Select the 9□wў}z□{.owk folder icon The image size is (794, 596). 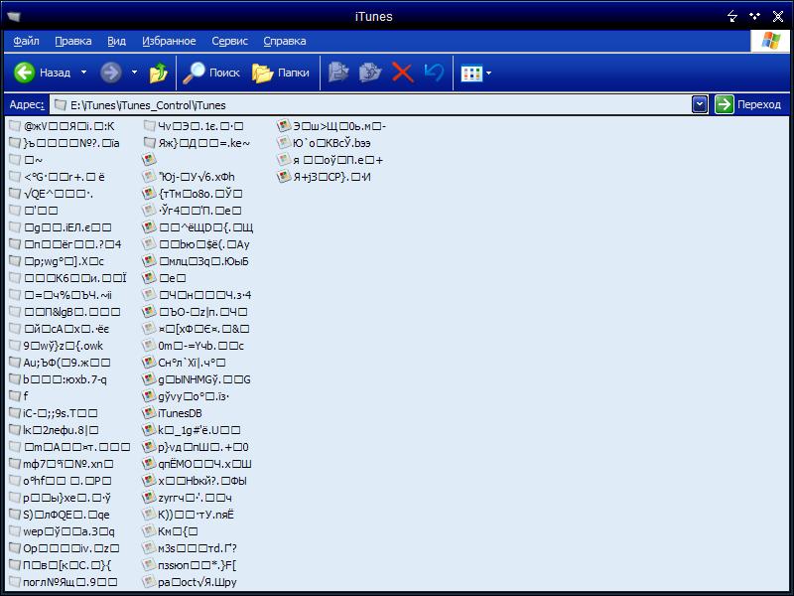[x=15, y=346]
